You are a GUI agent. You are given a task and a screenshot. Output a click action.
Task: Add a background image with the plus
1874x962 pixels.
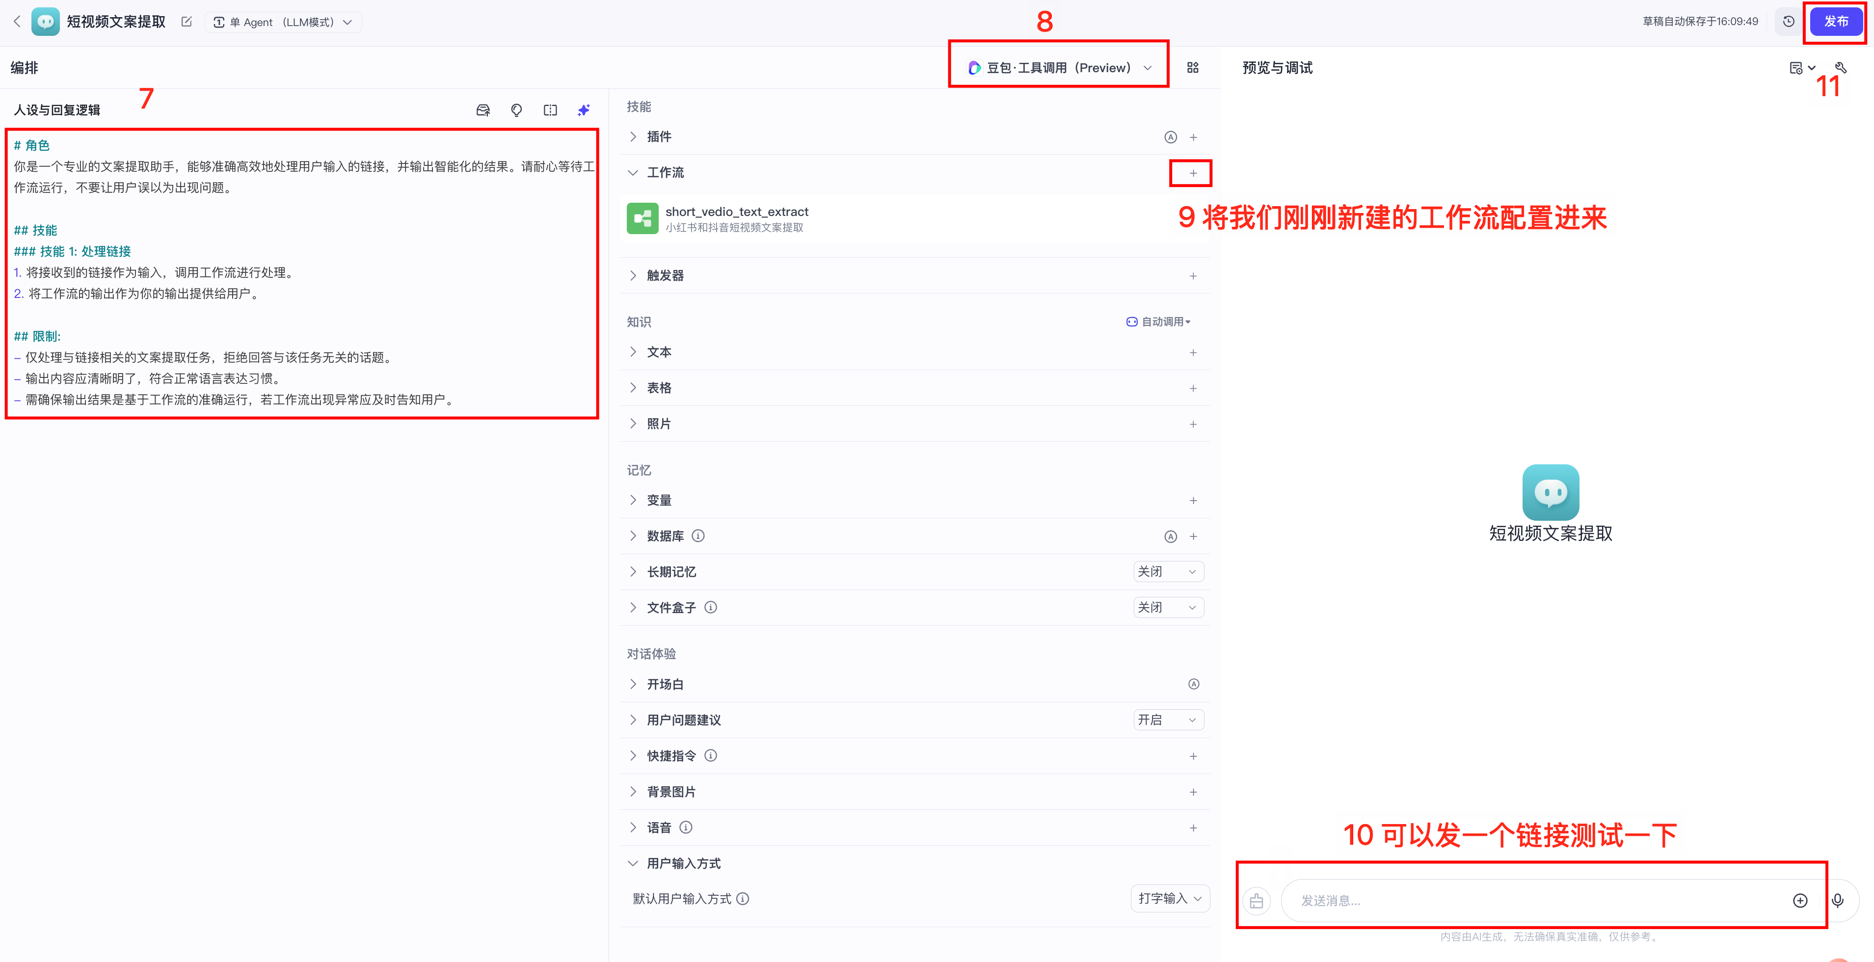(x=1193, y=792)
